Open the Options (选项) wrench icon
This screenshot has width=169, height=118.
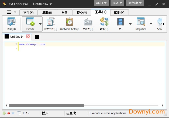tap(11, 22)
